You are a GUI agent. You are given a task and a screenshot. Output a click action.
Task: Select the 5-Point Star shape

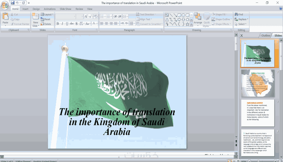point(187,24)
